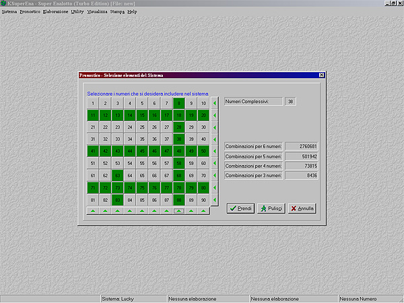Click the up arrow under number 84

(130, 211)
